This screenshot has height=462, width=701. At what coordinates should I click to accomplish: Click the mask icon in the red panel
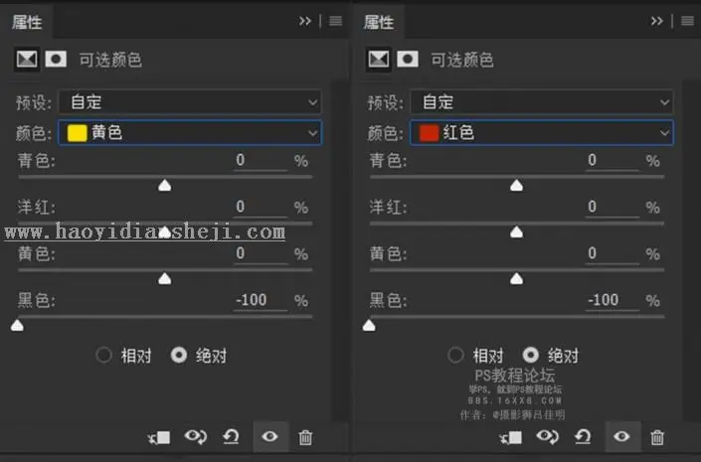408,59
